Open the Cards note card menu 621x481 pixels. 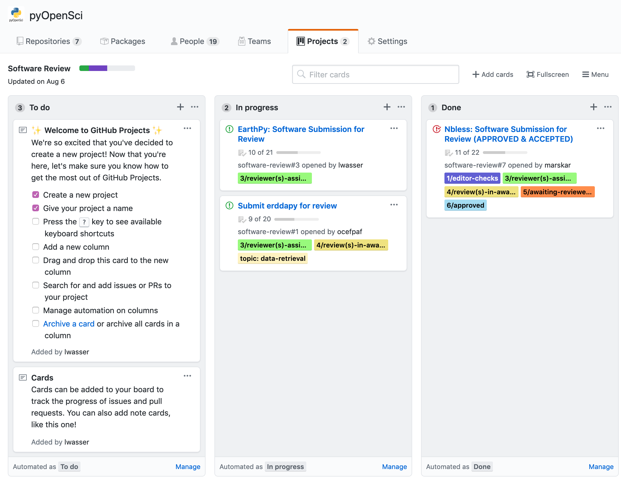[x=187, y=376]
